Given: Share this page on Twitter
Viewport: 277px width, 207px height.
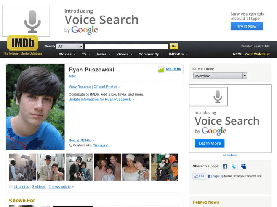Looking at the screenshot, I should coord(234,166).
